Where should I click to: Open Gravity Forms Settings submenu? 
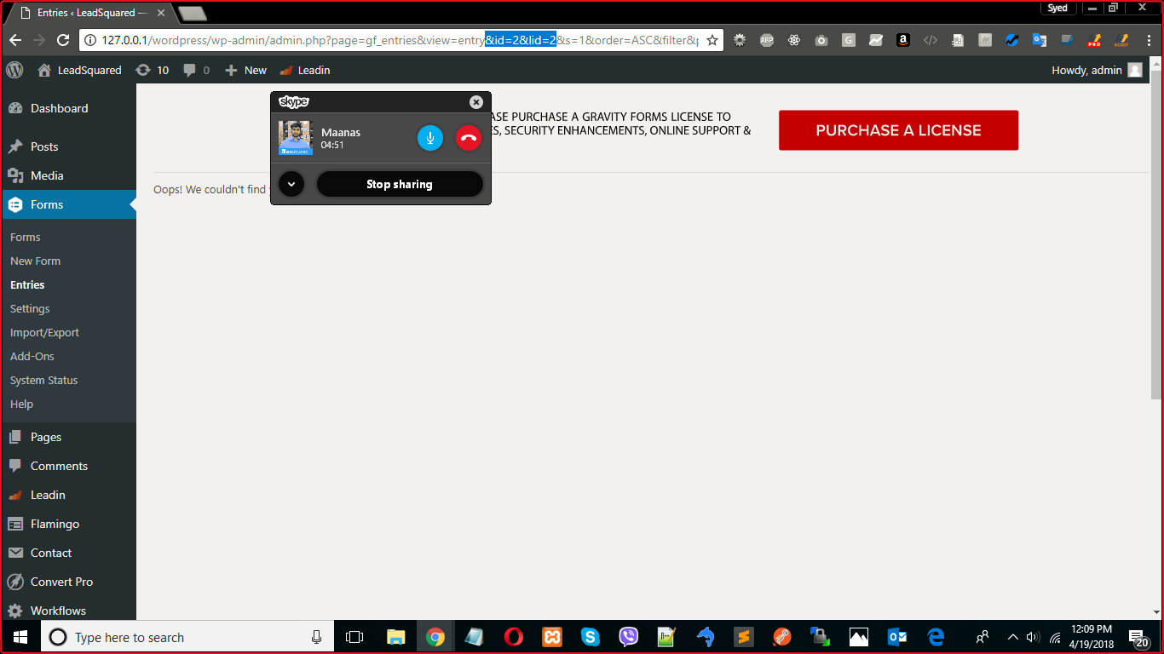tap(30, 308)
